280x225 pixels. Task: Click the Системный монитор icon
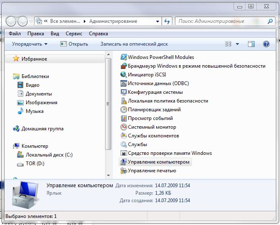pos(123,127)
